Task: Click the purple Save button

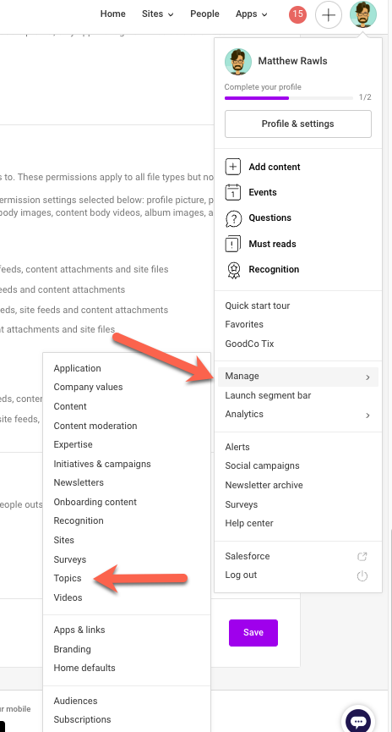Action: (253, 632)
